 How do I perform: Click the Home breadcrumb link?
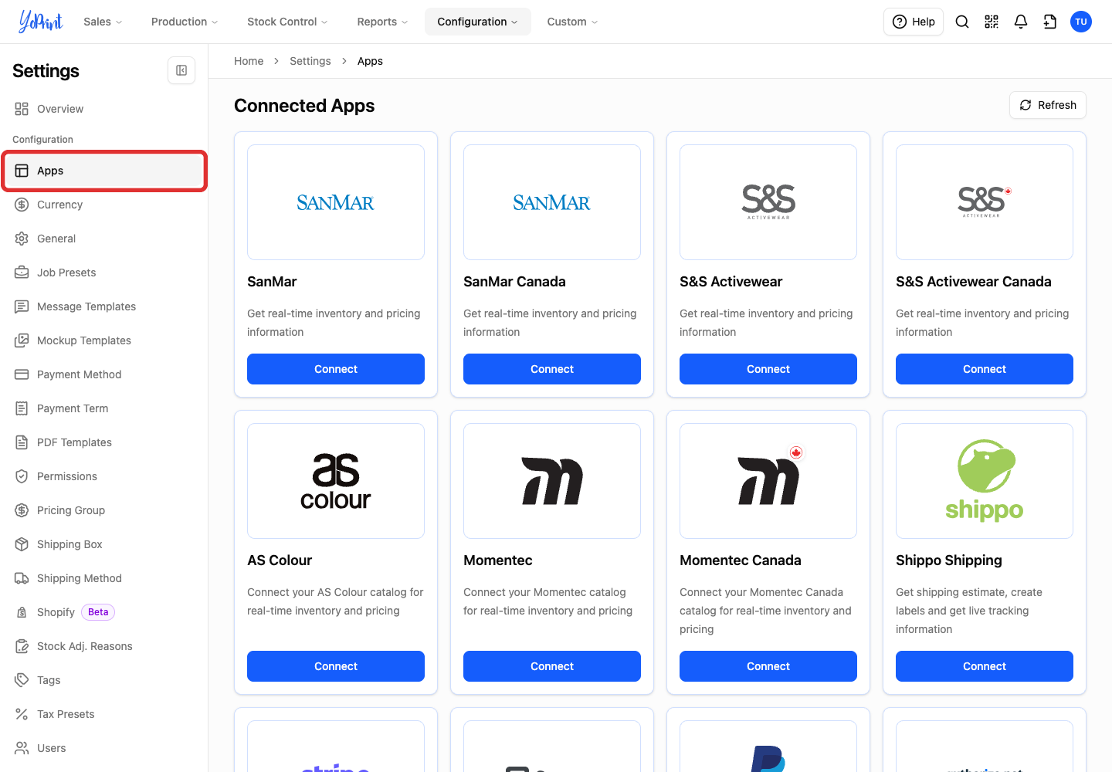[249, 61]
